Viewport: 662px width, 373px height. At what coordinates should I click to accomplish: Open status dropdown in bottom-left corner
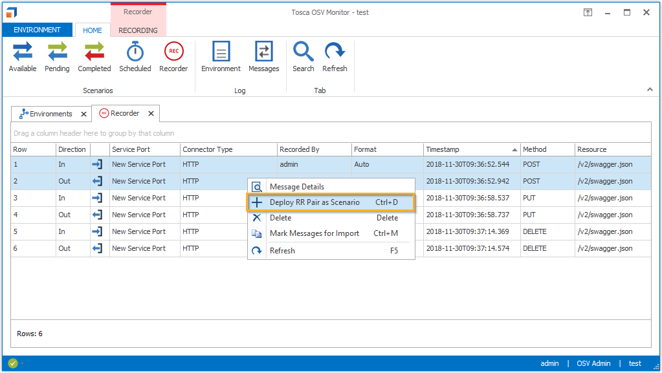coord(21,363)
